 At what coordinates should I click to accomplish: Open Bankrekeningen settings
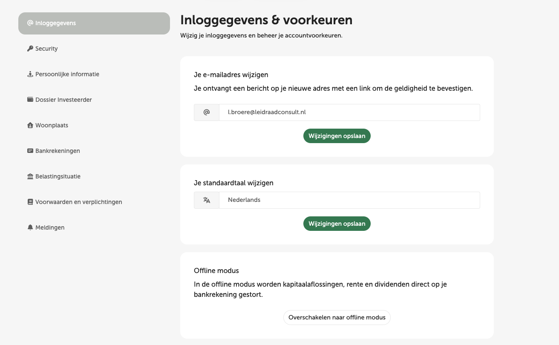[x=94, y=151]
